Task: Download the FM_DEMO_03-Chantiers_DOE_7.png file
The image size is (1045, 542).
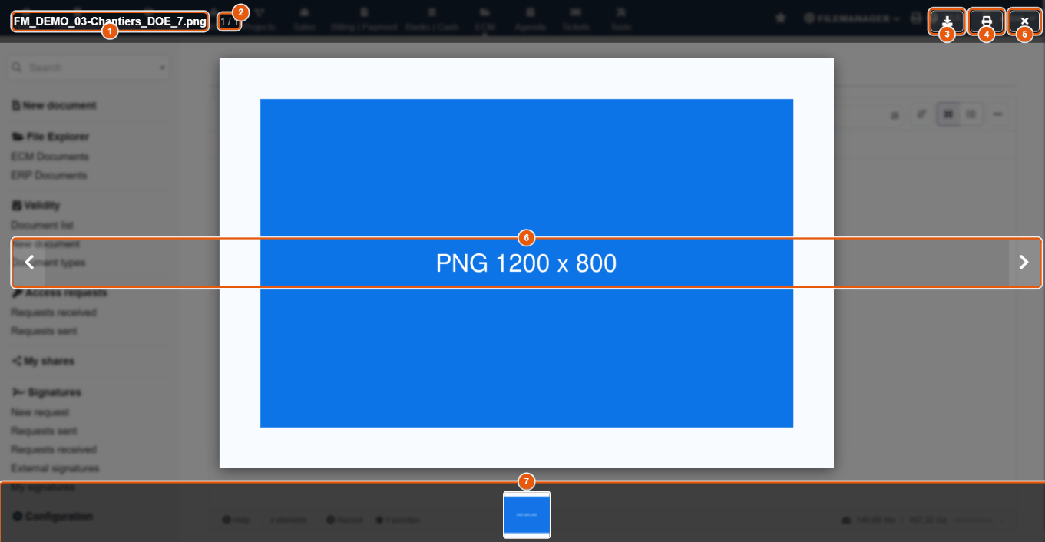Action: click(x=947, y=21)
